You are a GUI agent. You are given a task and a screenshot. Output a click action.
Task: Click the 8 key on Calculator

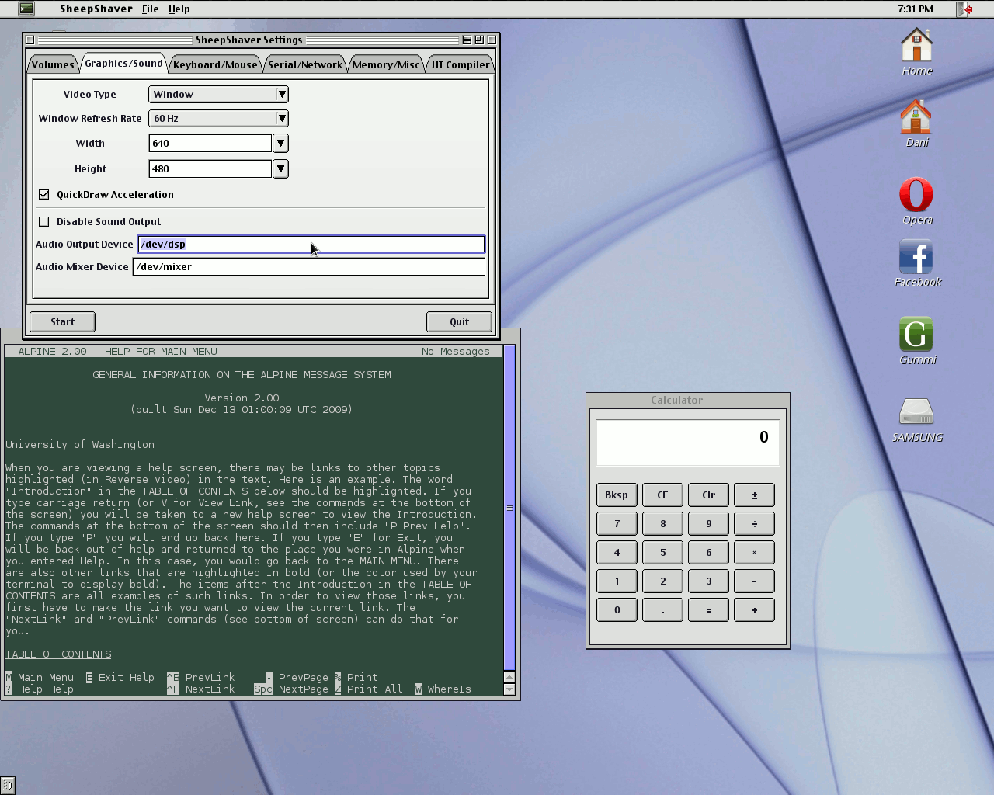pyautogui.click(x=662, y=524)
